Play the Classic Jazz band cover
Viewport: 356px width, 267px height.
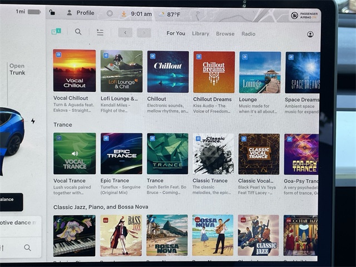click(258, 235)
